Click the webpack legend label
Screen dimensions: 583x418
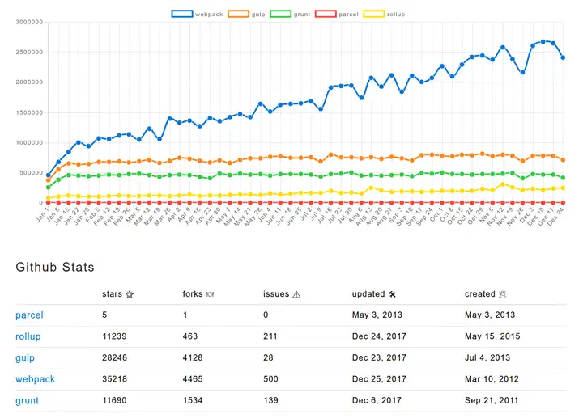tap(209, 14)
